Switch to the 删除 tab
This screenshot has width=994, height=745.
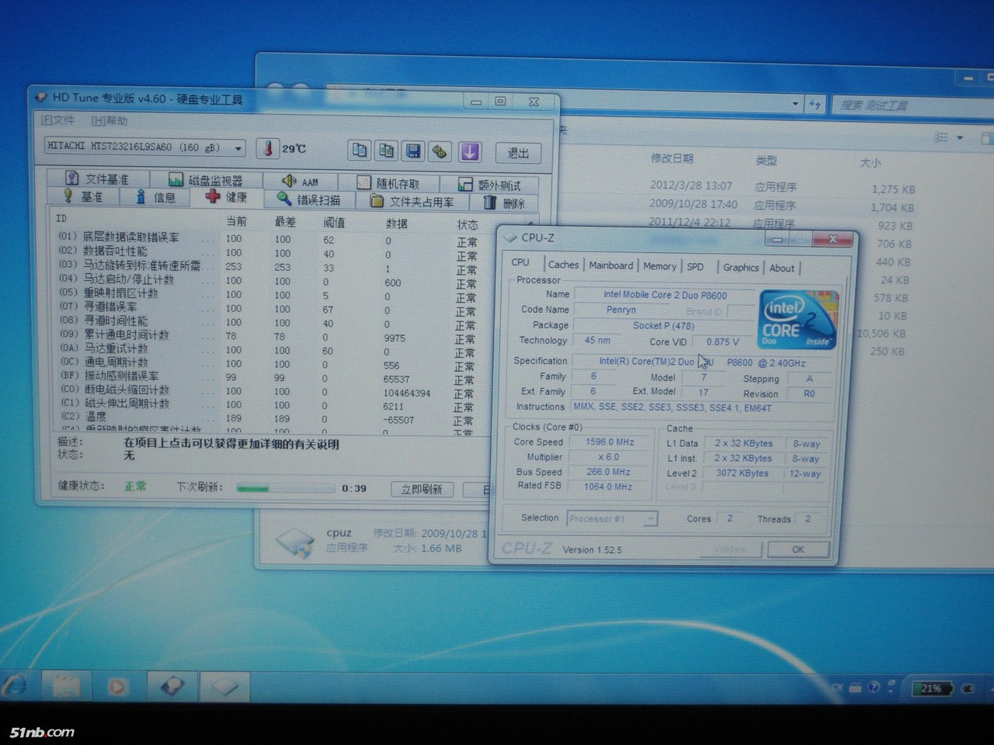505,203
